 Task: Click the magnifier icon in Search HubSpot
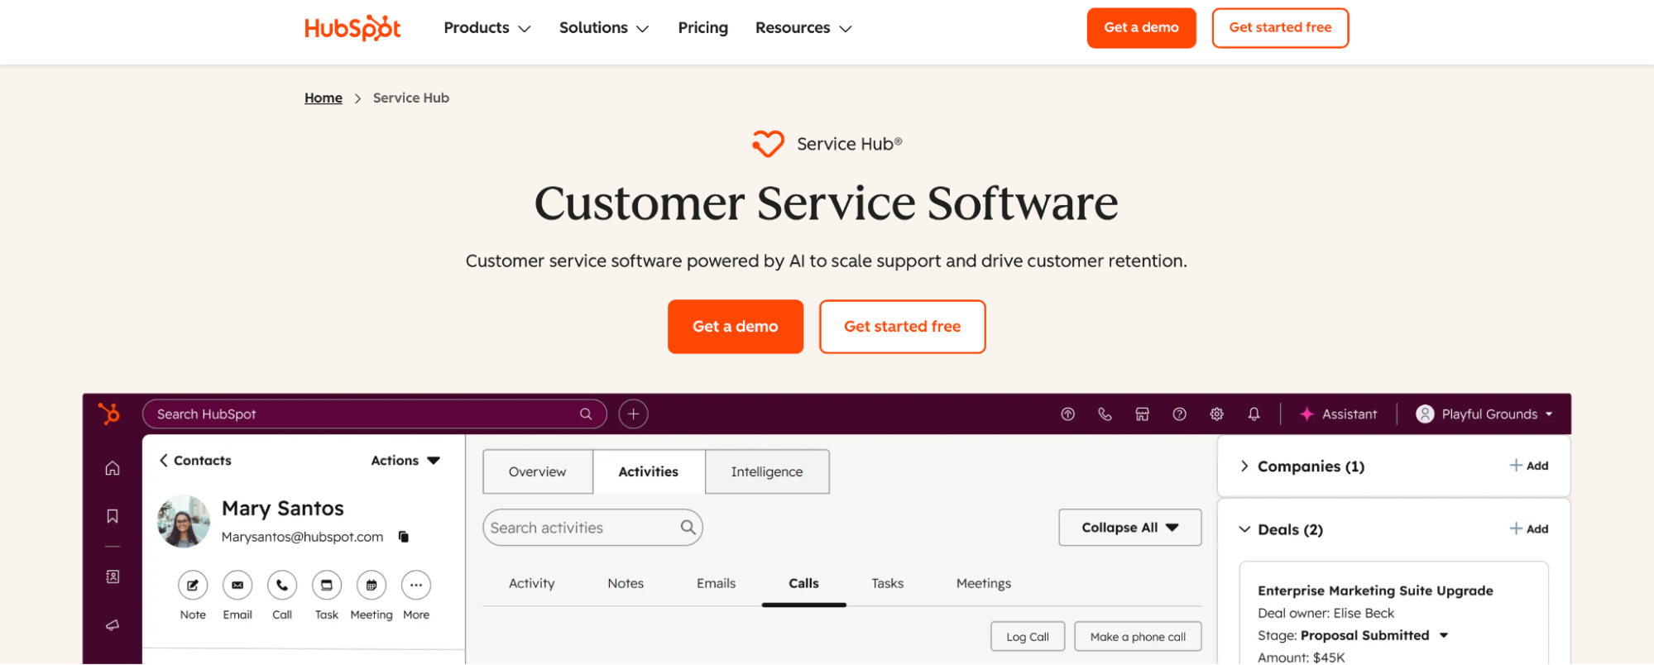(586, 414)
